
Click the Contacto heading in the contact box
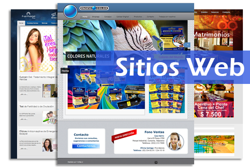(81, 134)
